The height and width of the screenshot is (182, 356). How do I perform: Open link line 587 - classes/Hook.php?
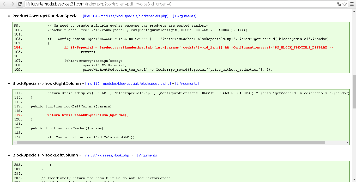click(106, 155)
